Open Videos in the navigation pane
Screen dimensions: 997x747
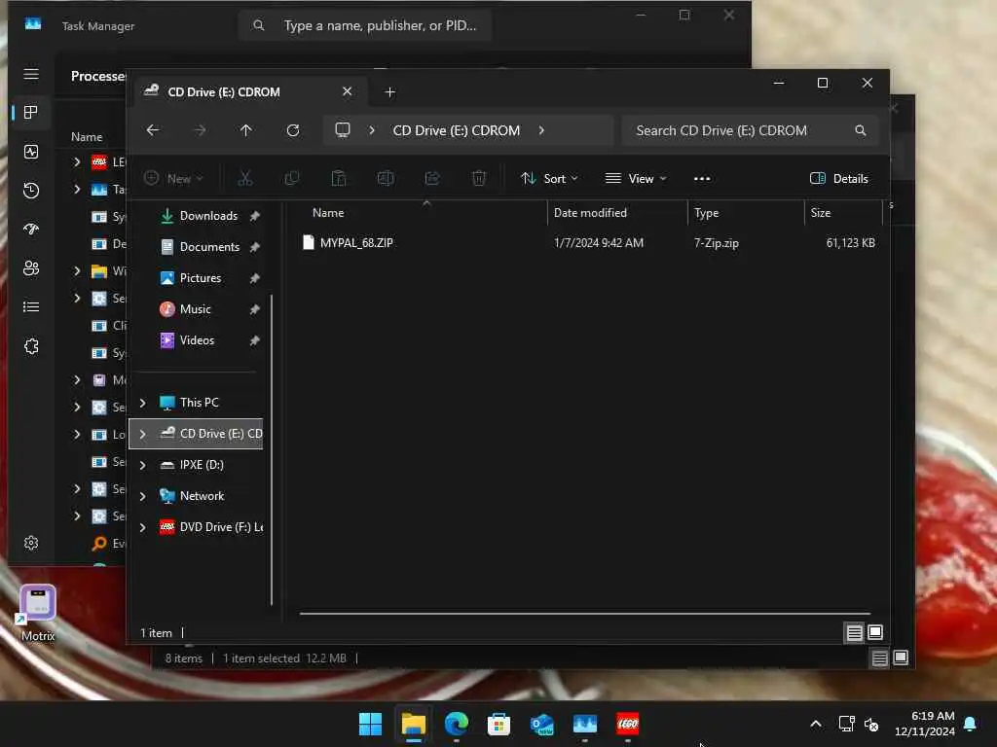[197, 340]
